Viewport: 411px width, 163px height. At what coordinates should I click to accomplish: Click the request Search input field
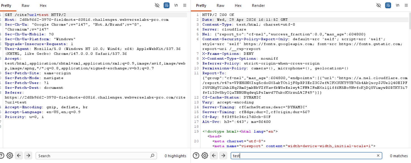click(x=96, y=156)
